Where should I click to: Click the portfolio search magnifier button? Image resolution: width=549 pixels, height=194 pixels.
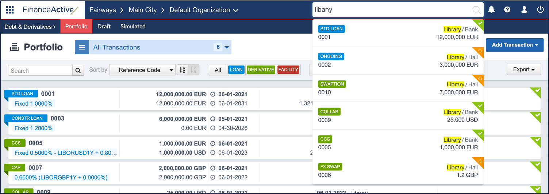coord(78,71)
